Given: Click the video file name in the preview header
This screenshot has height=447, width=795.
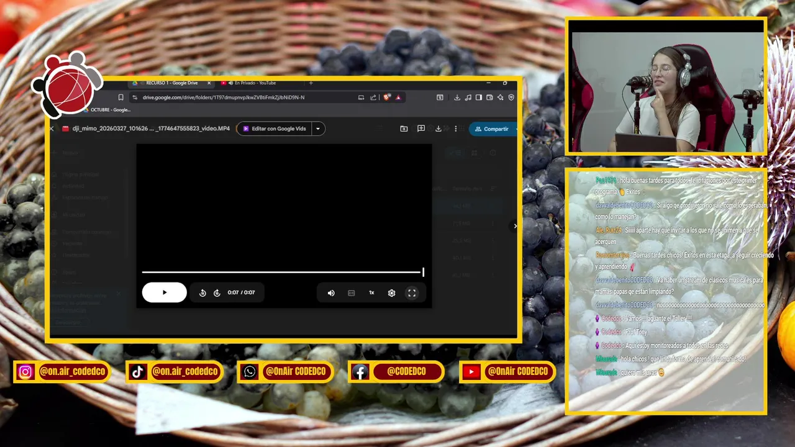Looking at the screenshot, I should point(151,129).
